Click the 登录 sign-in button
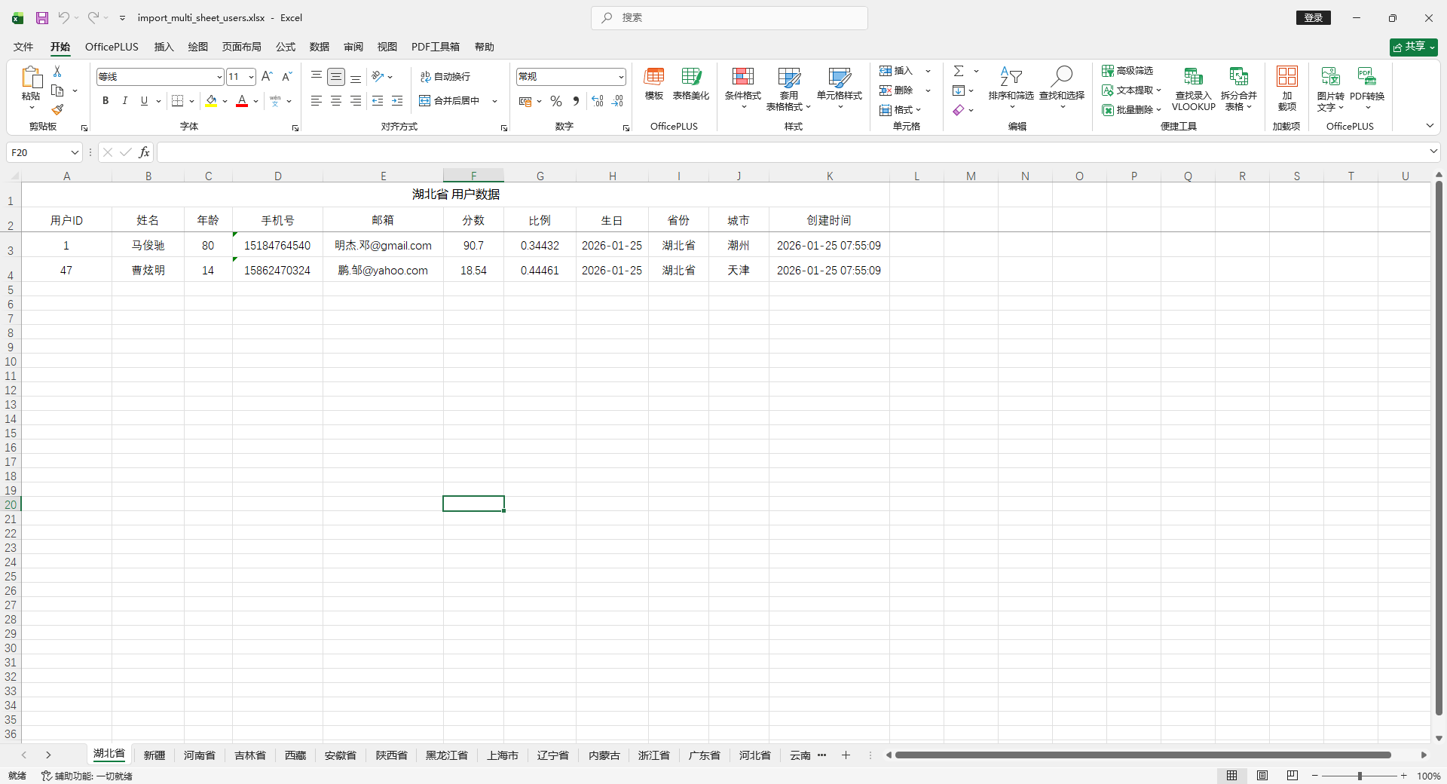The height and width of the screenshot is (784, 1447). 1313,17
